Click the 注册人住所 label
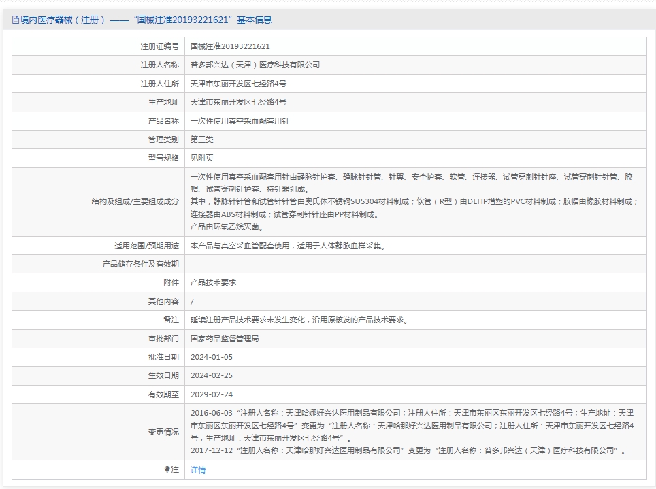This screenshot has width=656, height=489. [159, 84]
